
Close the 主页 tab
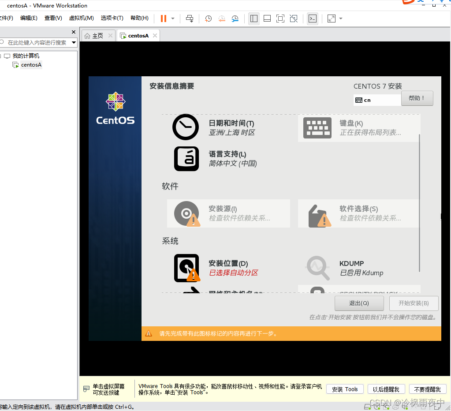110,35
